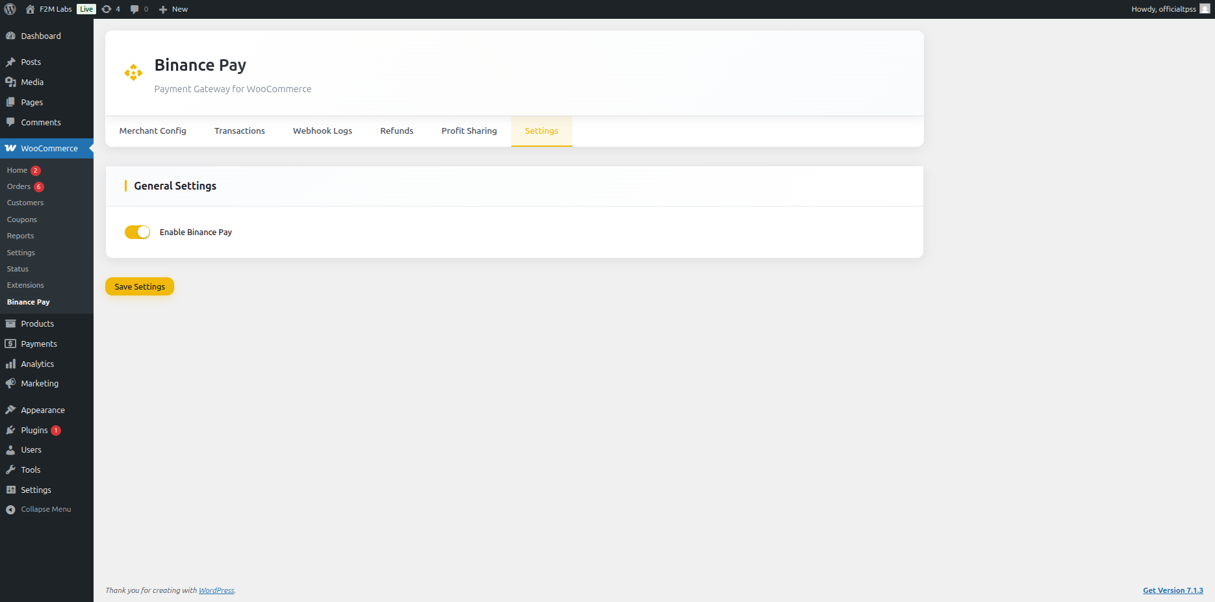Click the New label in admin bar
Viewport: 1215px width, 602px height.
[180, 9]
